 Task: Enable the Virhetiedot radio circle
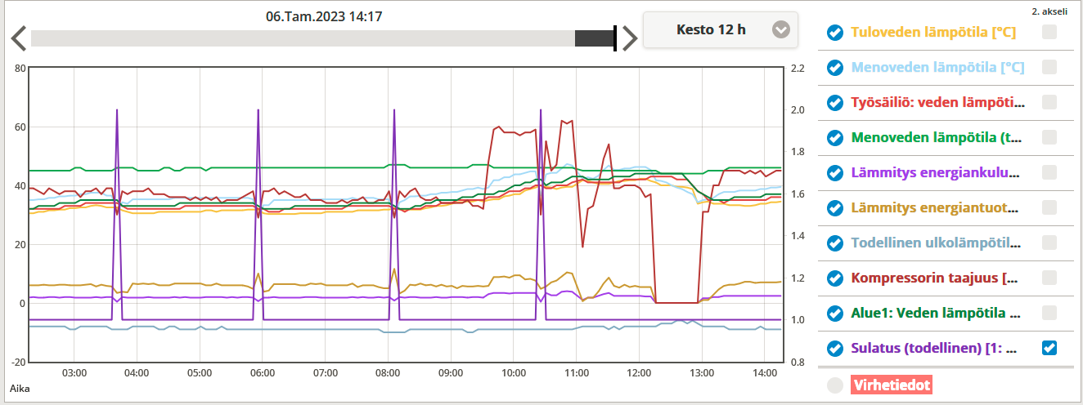pyautogui.click(x=835, y=385)
